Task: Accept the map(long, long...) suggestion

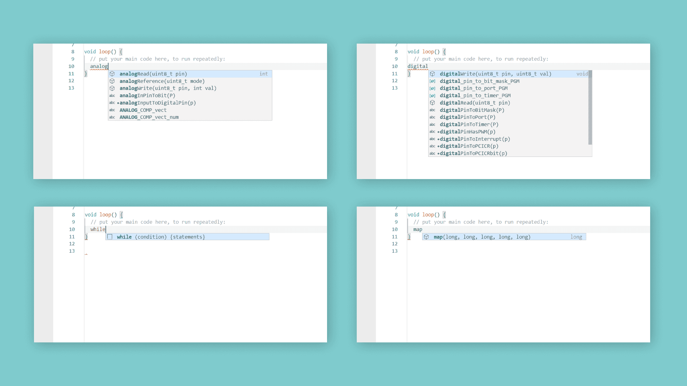Action: coord(482,237)
